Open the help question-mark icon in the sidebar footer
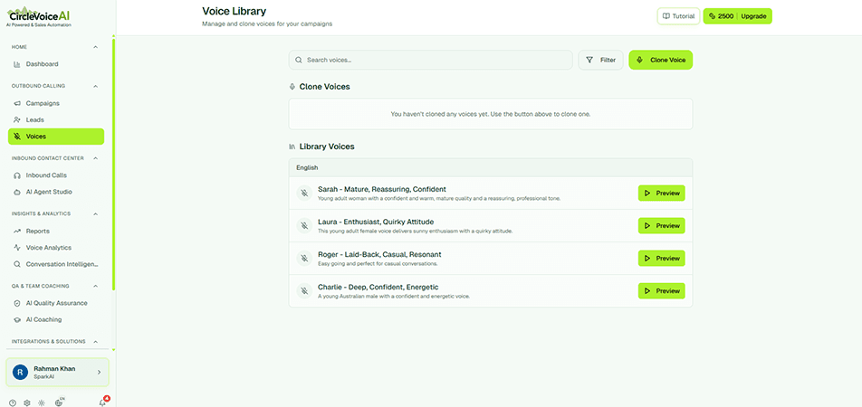This screenshot has height=407, width=862. (x=12, y=402)
